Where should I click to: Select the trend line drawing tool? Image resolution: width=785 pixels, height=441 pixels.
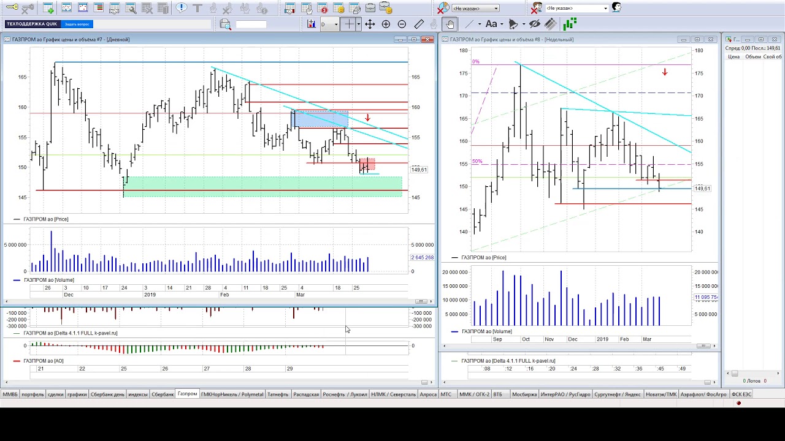pos(469,24)
